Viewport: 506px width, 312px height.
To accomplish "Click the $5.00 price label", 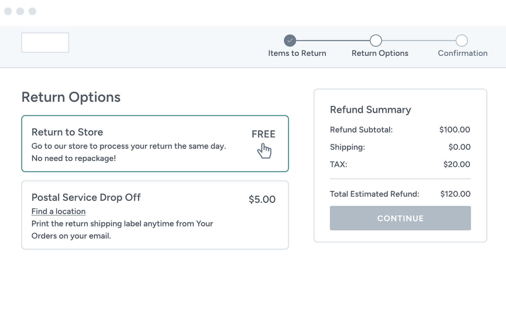I will point(262,199).
